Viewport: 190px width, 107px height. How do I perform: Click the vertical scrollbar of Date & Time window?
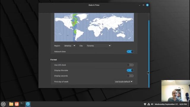point(149,54)
